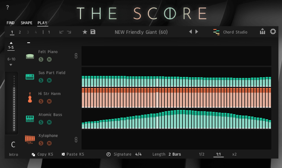Go to next preset arrow
This screenshot has height=168, width=282.
[x=197, y=32]
